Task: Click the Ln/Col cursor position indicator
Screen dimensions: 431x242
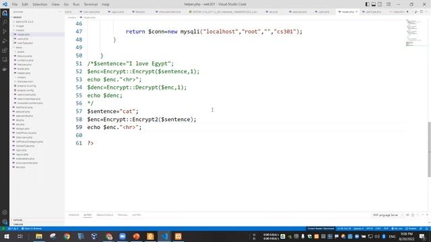Action: [x=344, y=229]
